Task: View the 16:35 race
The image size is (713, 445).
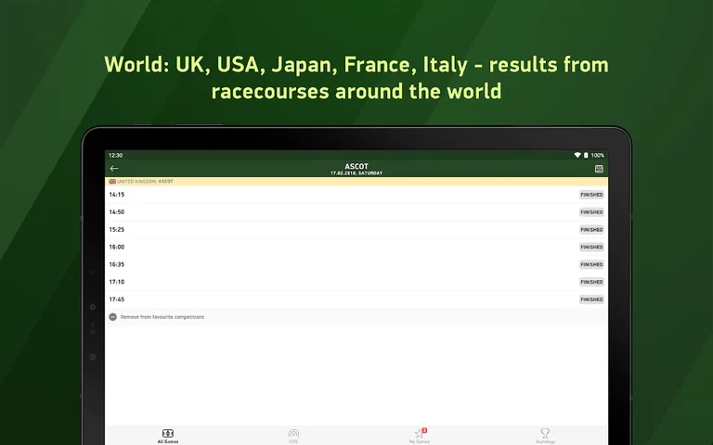Action: 356,265
